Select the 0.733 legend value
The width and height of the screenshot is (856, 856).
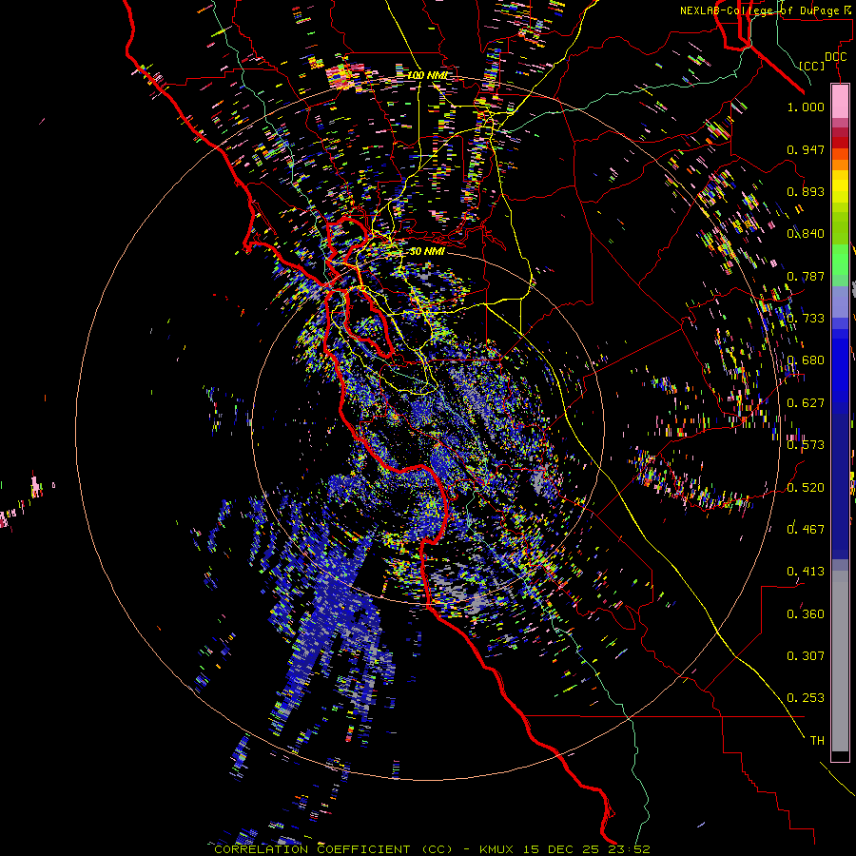806,318
